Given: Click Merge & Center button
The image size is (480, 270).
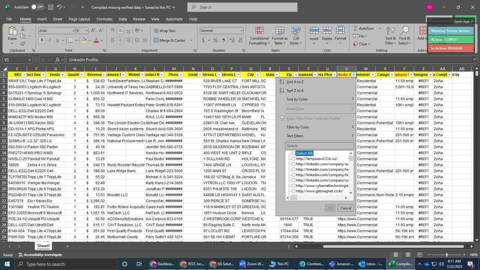Looking at the screenshot, I should click(170, 40).
